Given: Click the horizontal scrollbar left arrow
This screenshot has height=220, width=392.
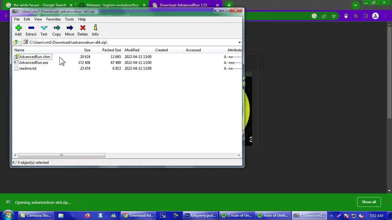Looking at the screenshot, I should (x=15, y=155).
